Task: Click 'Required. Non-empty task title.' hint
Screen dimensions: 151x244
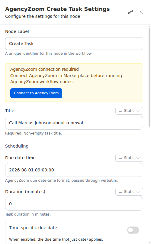Action: click(34, 133)
